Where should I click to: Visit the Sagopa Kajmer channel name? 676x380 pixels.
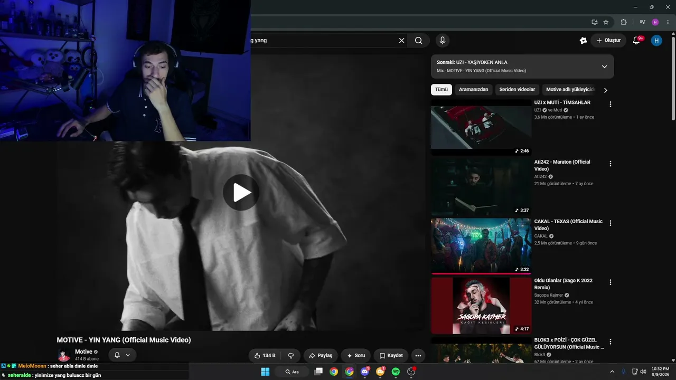point(549,295)
